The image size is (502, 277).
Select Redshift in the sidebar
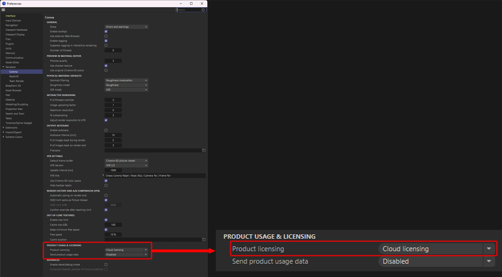[14, 76]
